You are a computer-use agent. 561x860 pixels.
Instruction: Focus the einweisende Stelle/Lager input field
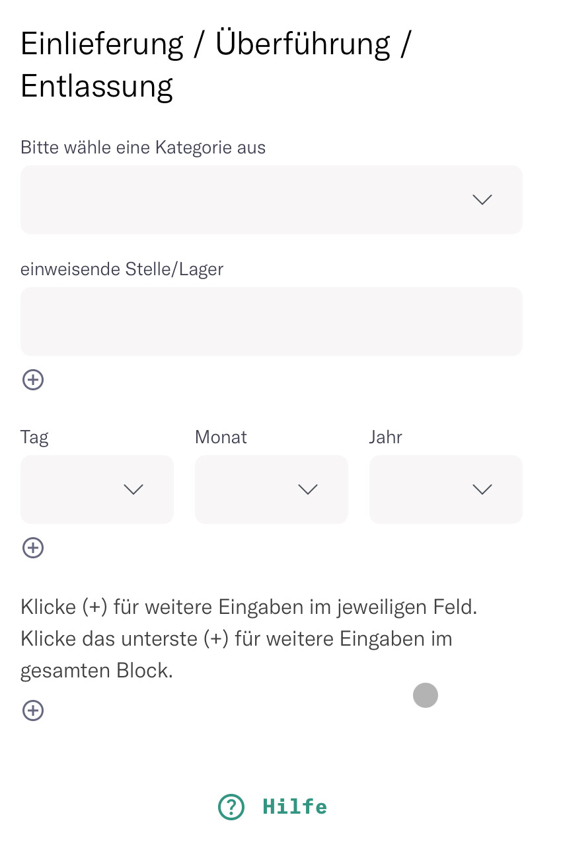point(272,322)
